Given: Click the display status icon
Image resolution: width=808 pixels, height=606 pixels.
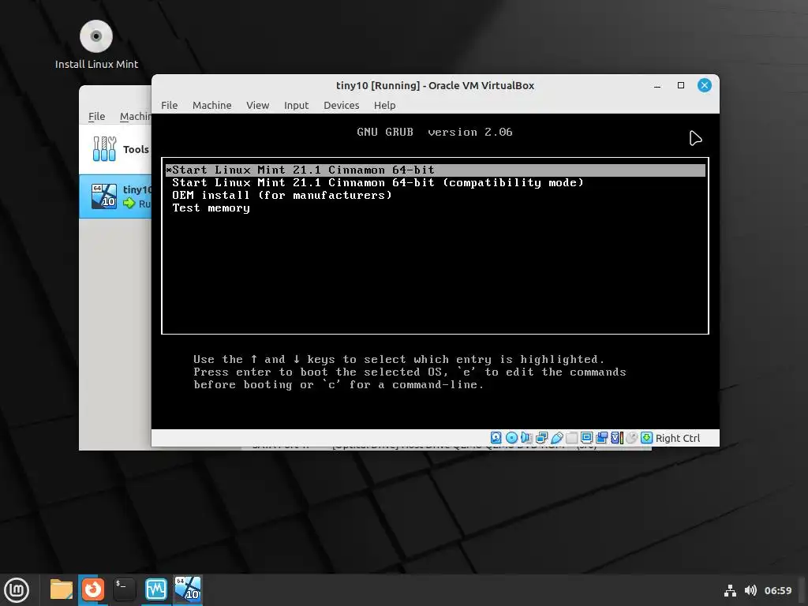Looking at the screenshot, I should click(586, 438).
